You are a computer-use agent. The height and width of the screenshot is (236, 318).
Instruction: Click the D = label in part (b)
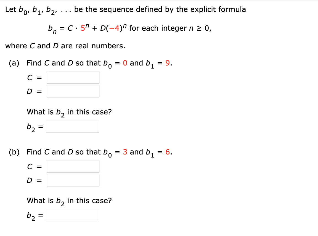pyautogui.click(x=34, y=180)
